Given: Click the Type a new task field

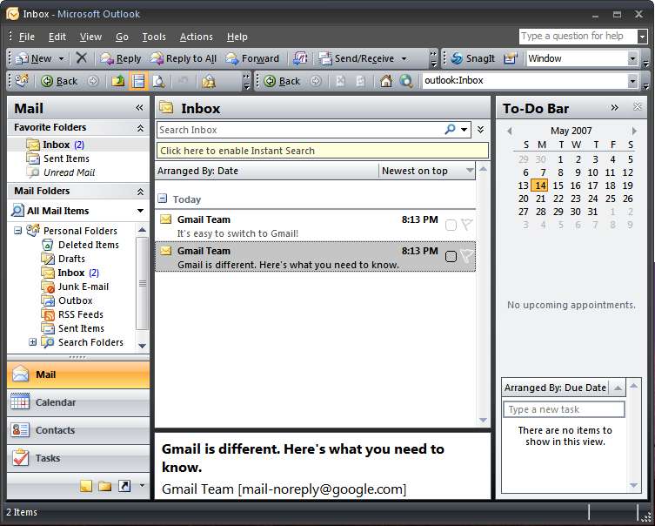Looking at the screenshot, I should 564,409.
